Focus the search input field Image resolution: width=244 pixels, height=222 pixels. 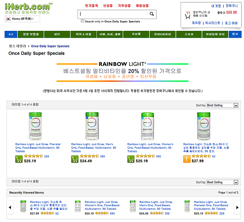pos(114,14)
